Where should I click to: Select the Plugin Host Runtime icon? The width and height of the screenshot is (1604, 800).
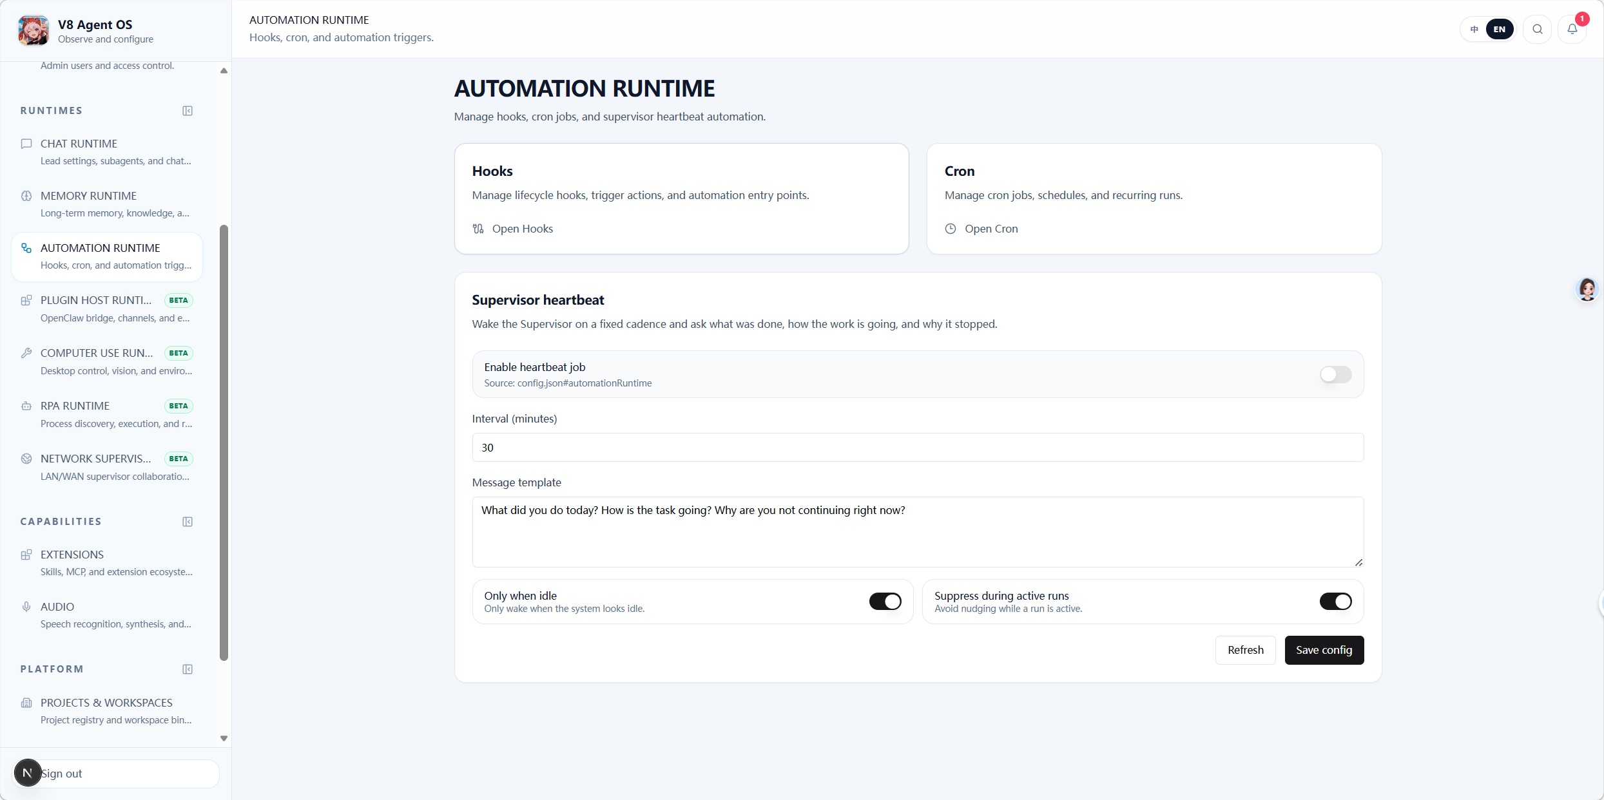(26, 300)
